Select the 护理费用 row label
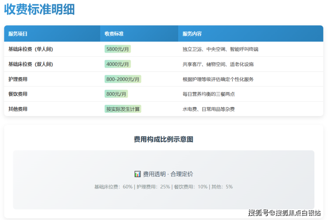This screenshot has height=220, width=328. coord(18,79)
